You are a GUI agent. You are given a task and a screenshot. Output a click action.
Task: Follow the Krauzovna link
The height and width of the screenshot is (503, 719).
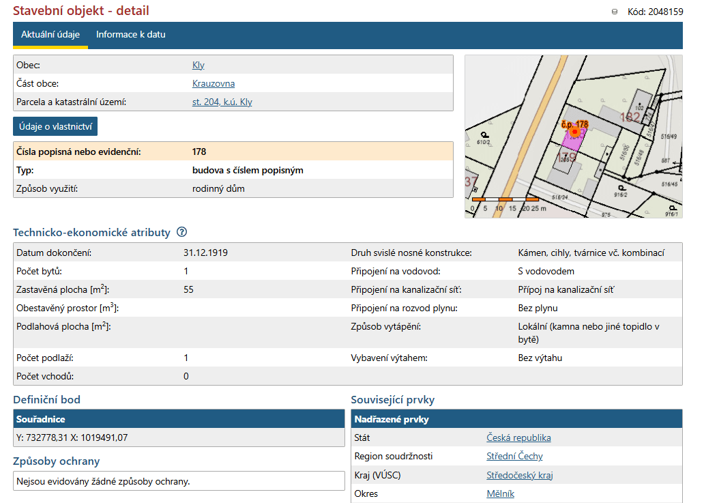click(214, 84)
